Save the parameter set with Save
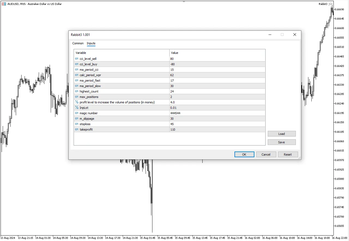Viewport: 349px width, 241px height. (x=282, y=142)
